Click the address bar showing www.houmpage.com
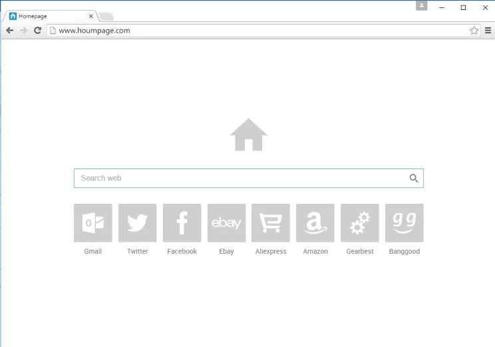This screenshot has width=495, height=347. point(263,31)
